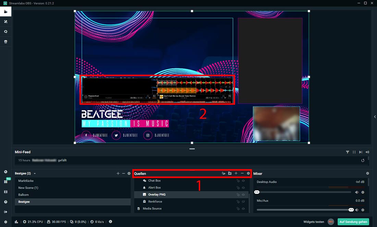Image resolution: width=377 pixels, height=227 pixels.
Task: Click the Mixer panel scrollbar
Action: click(x=368, y=182)
